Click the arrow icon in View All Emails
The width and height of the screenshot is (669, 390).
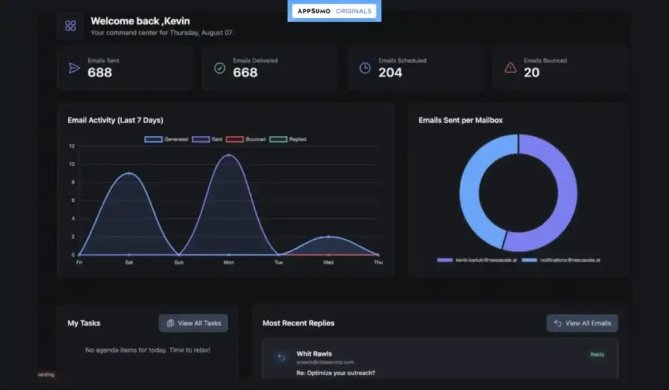[557, 323]
